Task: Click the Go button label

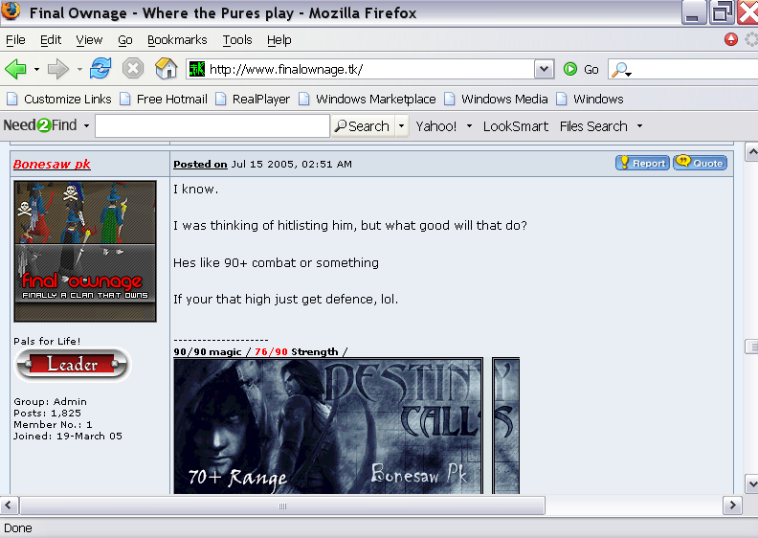Action: click(591, 70)
